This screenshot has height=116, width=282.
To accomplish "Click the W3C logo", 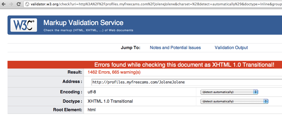I will pyautogui.click(x=24, y=25).
